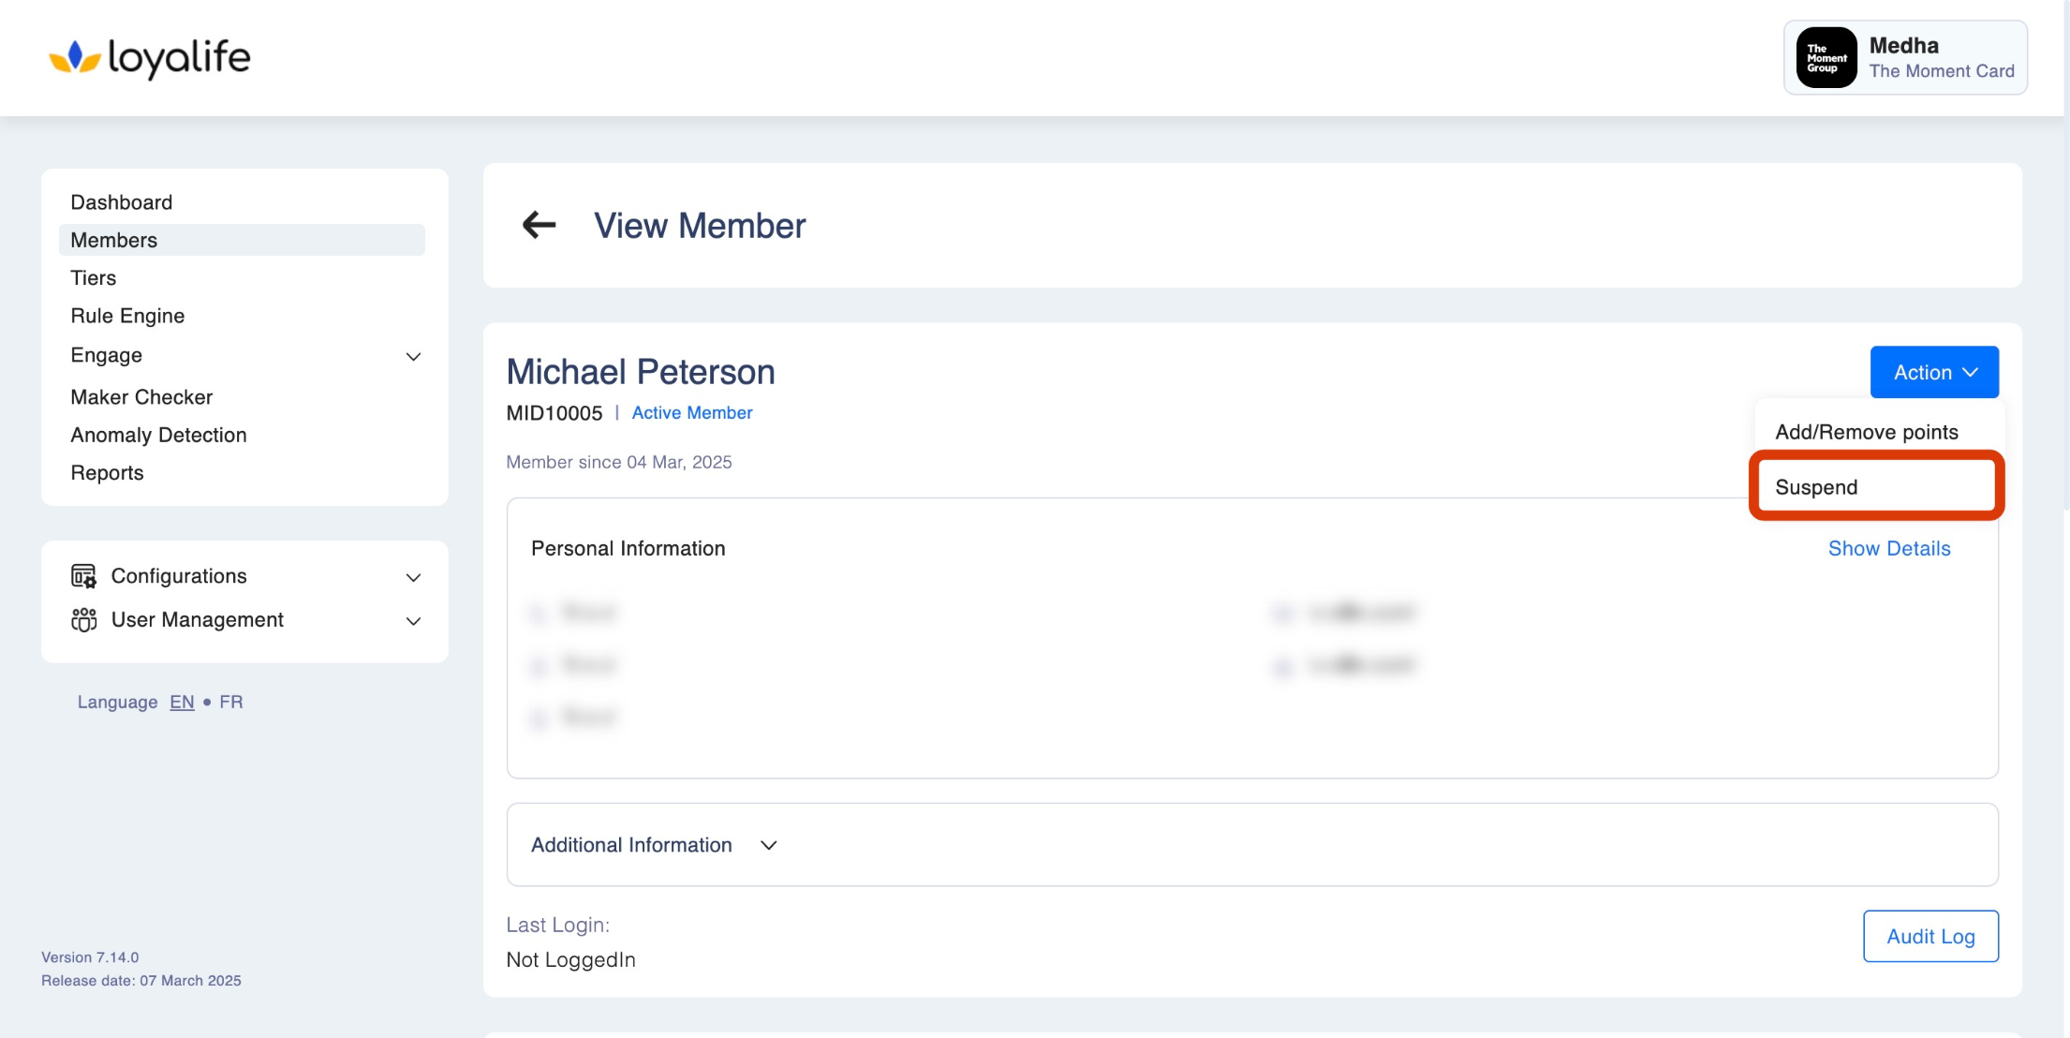Click the back arrow beside View Member

pos(539,225)
